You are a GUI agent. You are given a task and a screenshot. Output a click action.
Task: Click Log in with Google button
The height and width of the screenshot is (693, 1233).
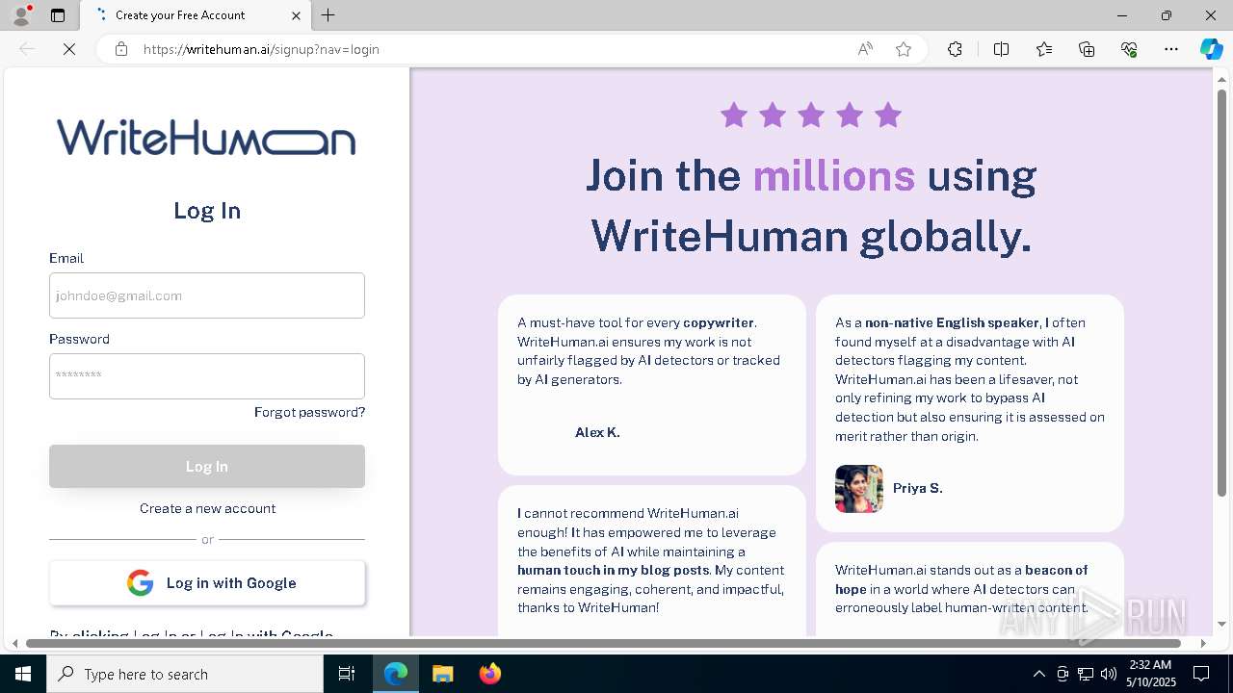pos(207,583)
